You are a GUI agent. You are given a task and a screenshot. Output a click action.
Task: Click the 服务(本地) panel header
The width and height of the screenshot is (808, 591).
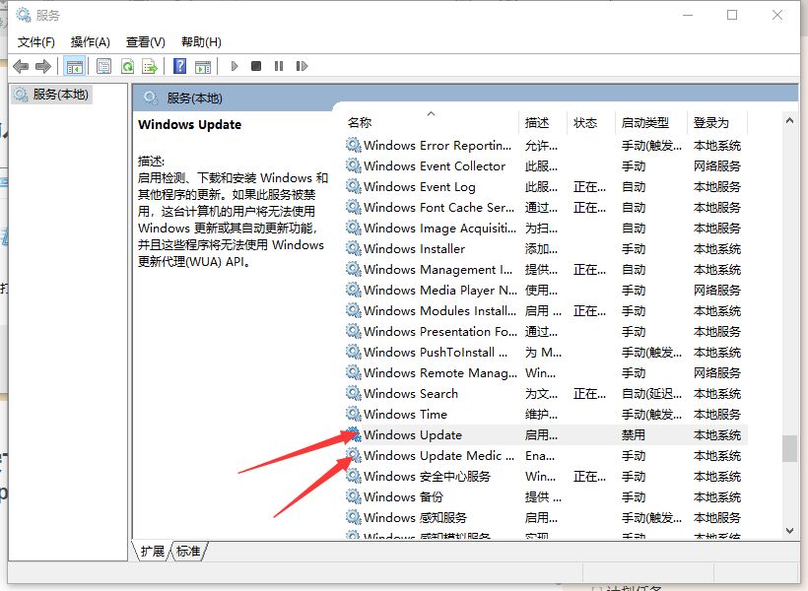[194, 98]
